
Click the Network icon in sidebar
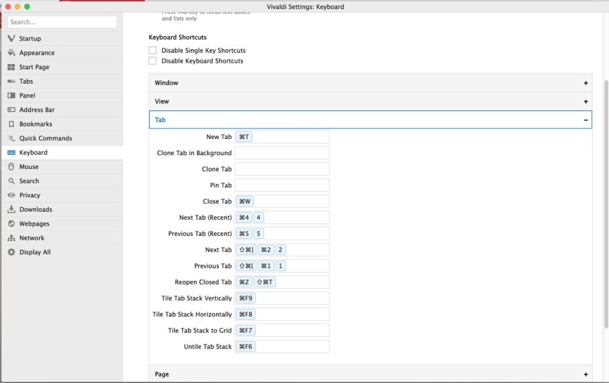pos(11,238)
